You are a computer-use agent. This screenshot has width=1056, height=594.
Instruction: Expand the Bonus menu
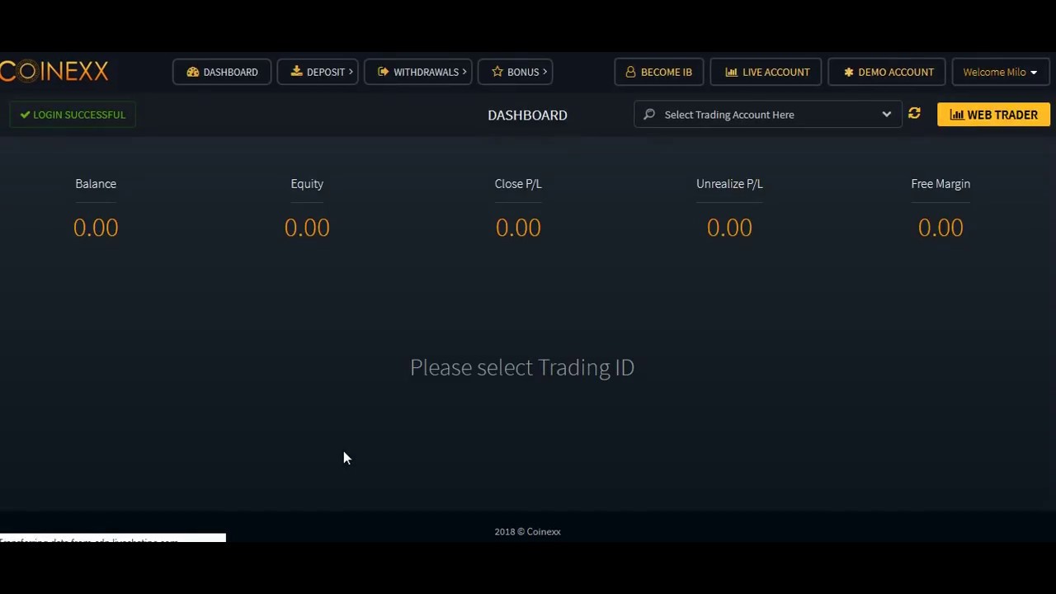515,72
